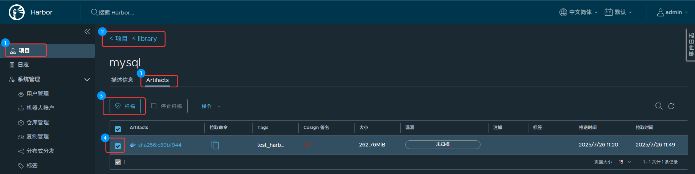Click the selected count checkbox in footer
Image resolution: width=695 pixels, height=174 pixels.
click(x=118, y=162)
